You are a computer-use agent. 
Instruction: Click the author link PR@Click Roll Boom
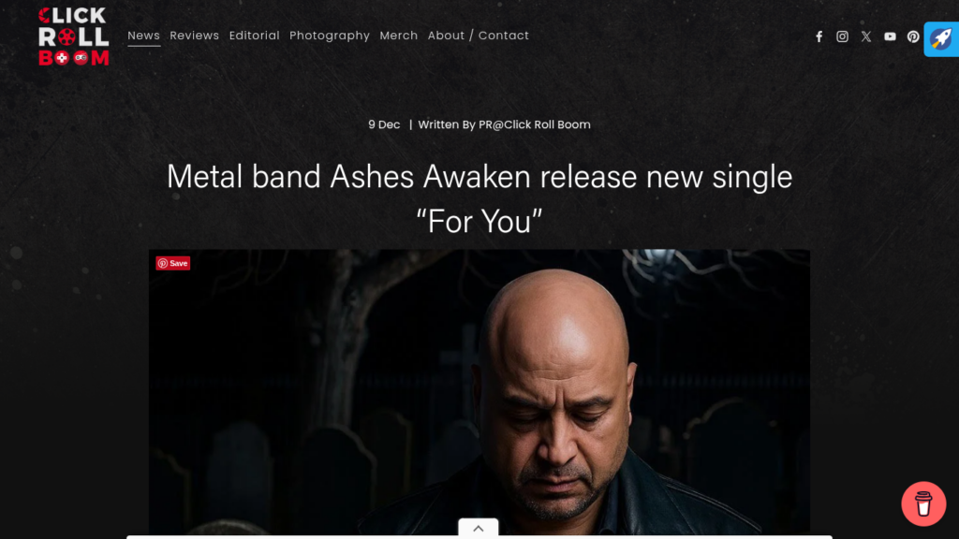[x=535, y=124]
